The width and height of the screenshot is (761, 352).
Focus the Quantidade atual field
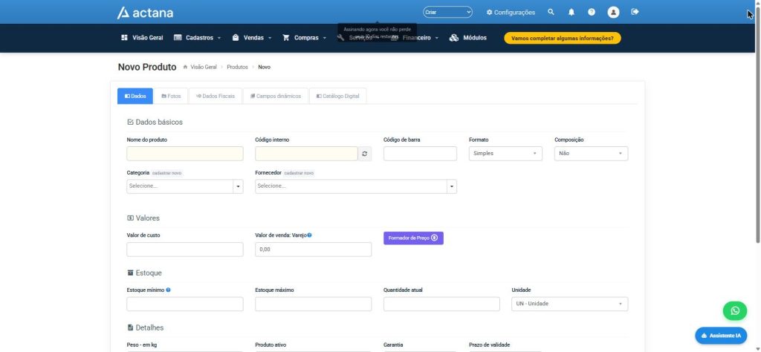[441, 304]
